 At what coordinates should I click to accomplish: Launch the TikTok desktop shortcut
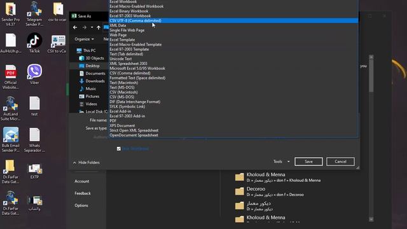click(x=34, y=43)
